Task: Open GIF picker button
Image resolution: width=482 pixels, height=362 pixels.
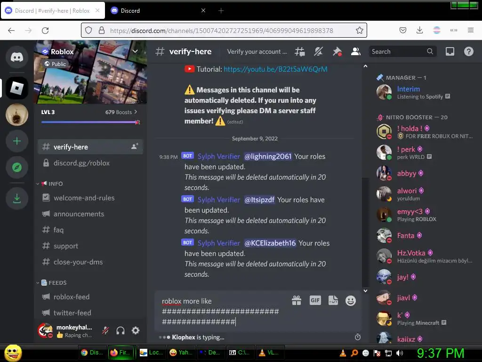Action: pyautogui.click(x=315, y=300)
